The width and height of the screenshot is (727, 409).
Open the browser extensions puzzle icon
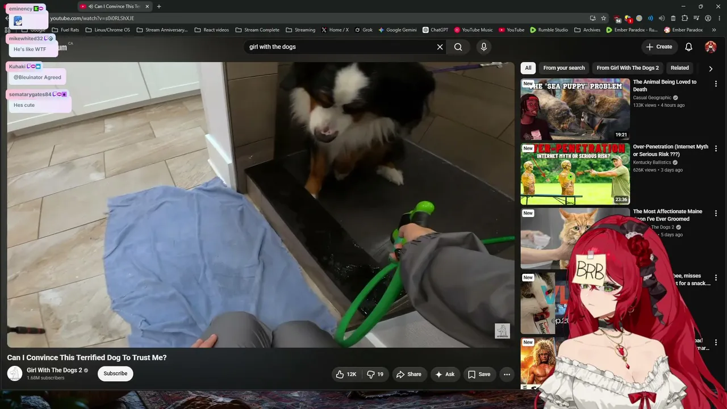click(x=685, y=18)
